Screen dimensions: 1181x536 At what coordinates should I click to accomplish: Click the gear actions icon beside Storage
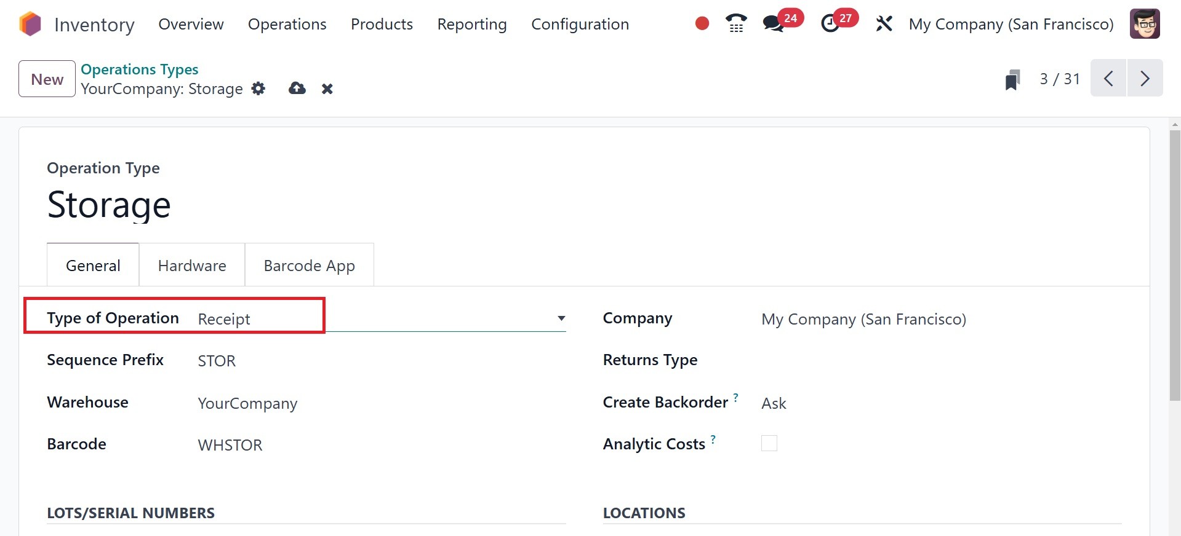(258, 89)
